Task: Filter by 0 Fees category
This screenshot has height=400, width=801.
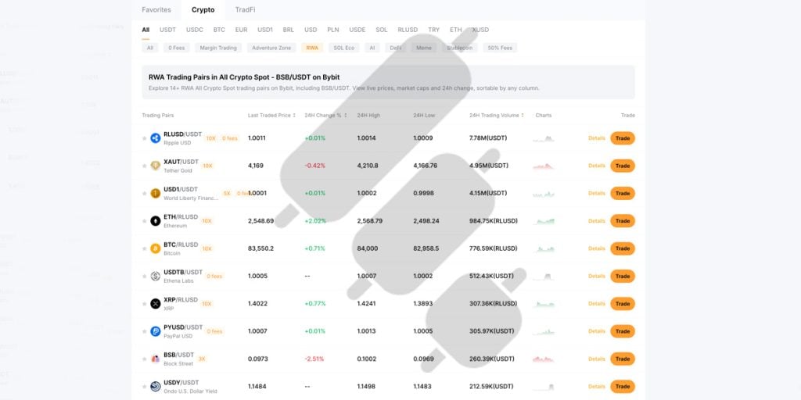Action: (177, 48)
